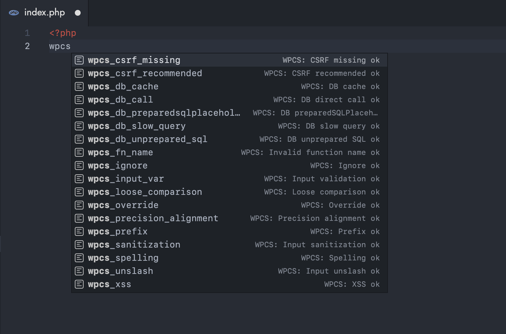The image size is (506, 334).
Task: Click snippet icon beside wpcs_xss
Action: [x=79, y=284]
